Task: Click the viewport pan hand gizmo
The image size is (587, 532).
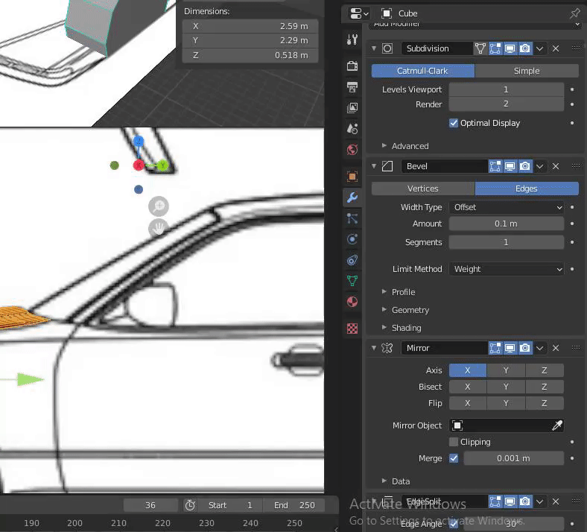Action: pyautogui.click(x=159, y=227)
